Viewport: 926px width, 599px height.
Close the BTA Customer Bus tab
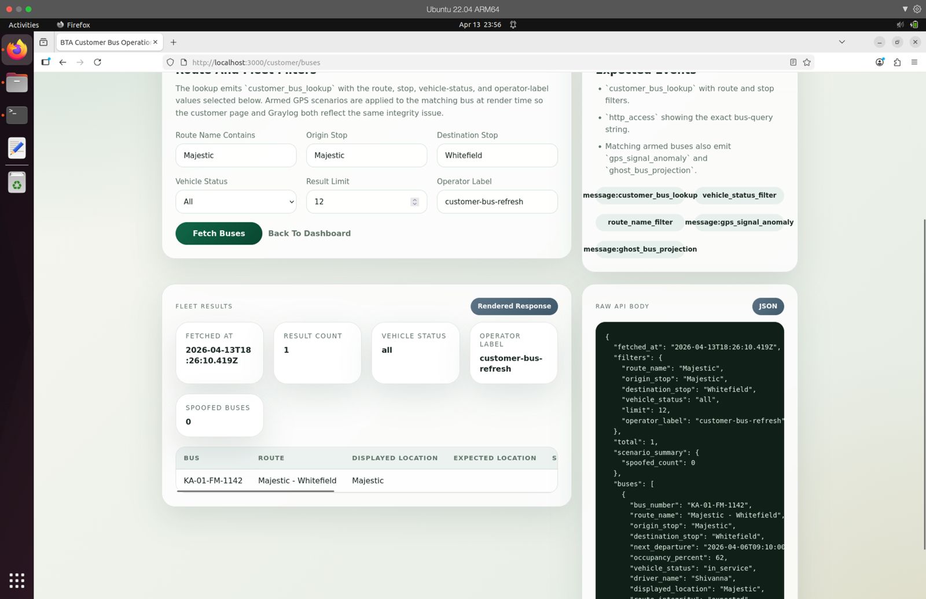155,42
